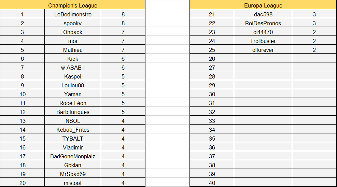Select the Barbituriques cell

click(73, 112)
